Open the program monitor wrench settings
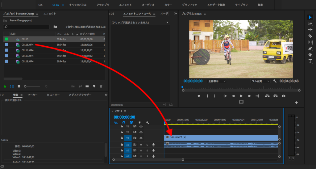Viewport: 316px width, 169px height. 275,81
